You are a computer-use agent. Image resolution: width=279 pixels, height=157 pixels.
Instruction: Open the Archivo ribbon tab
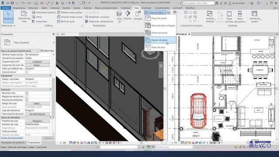click(x=6, y=8)
